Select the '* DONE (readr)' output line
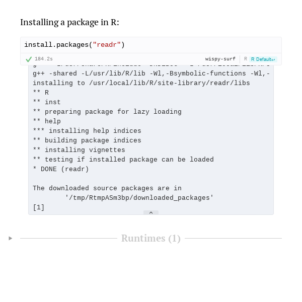 coord(61,169)
